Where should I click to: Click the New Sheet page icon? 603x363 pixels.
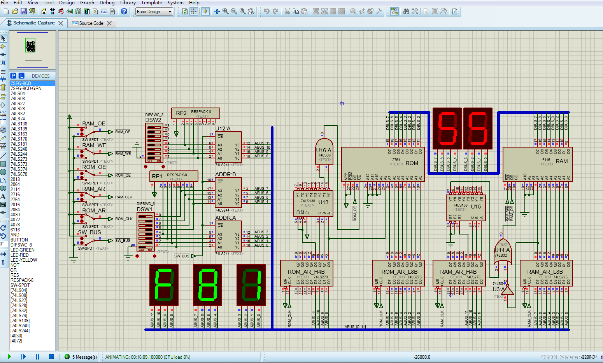(x=426, y=12)
